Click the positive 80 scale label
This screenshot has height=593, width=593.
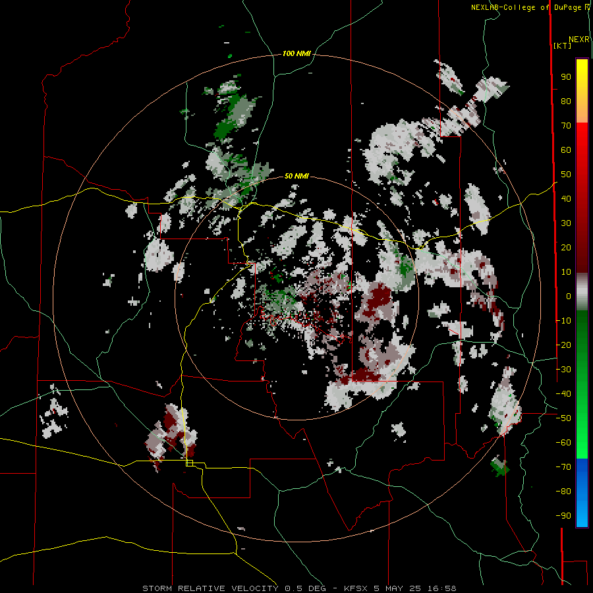pyautogui.click(x=566, y=101)
